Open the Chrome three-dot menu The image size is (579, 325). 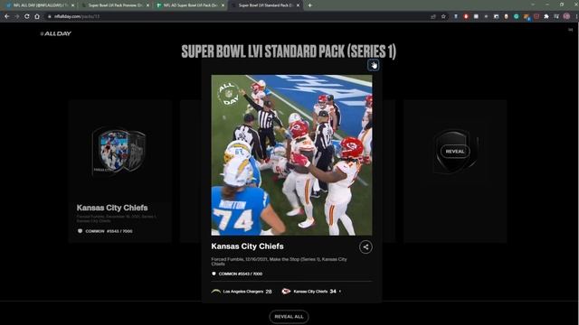point(576,16)
